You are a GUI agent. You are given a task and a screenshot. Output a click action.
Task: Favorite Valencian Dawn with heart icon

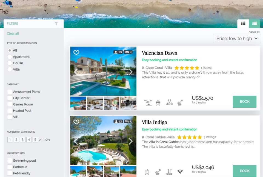[x=76, y=53]
